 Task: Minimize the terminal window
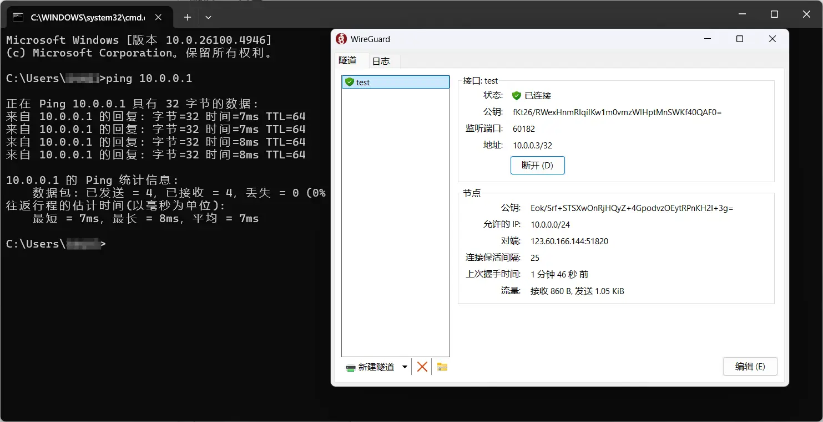(742, 14)
